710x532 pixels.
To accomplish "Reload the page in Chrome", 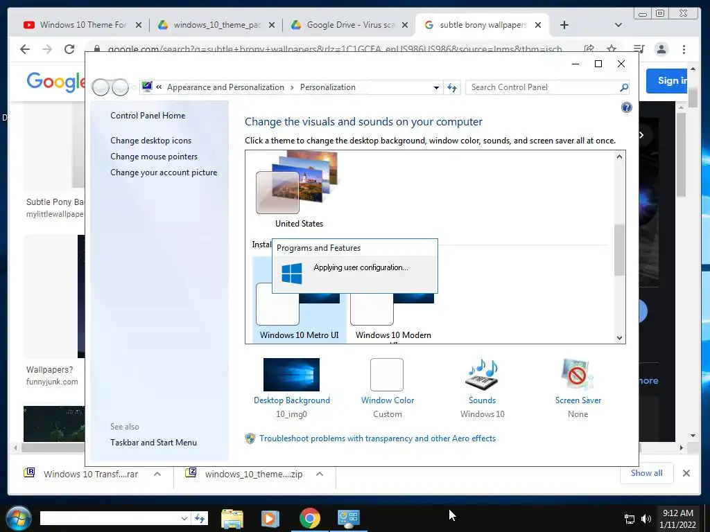I will 69,49.
